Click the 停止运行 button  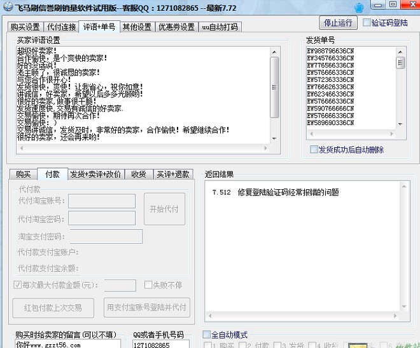(x=338, y=23)
